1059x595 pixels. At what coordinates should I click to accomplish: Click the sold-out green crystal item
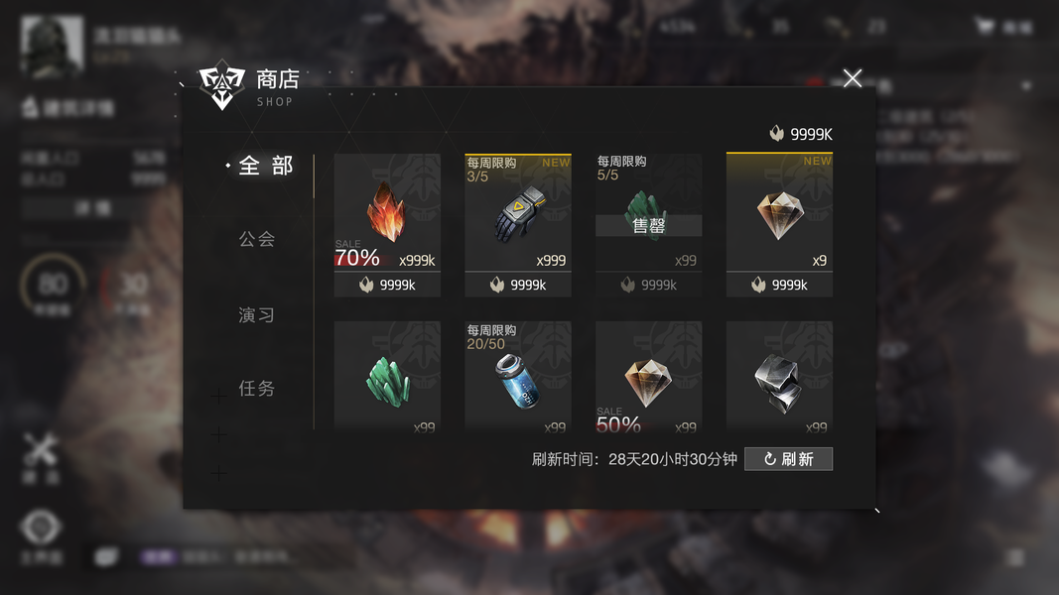point(648,212)
